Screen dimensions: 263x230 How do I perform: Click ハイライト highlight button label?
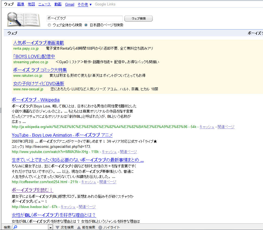[x=111, y=228]
